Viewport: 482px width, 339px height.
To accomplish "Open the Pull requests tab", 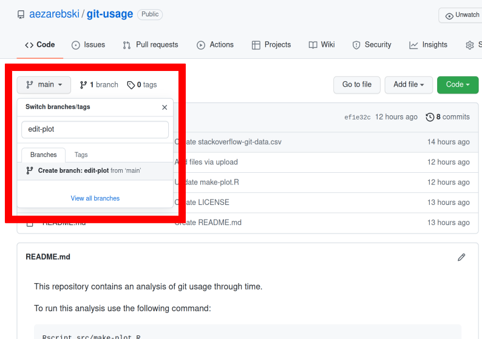I will [151, 45].
